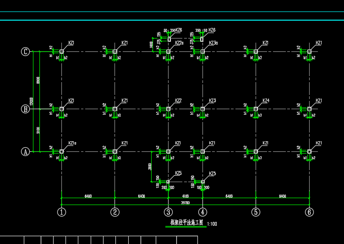Select the 4100 dimension text
The width and height of the screenshot is (344, 244).
(186, 196)
